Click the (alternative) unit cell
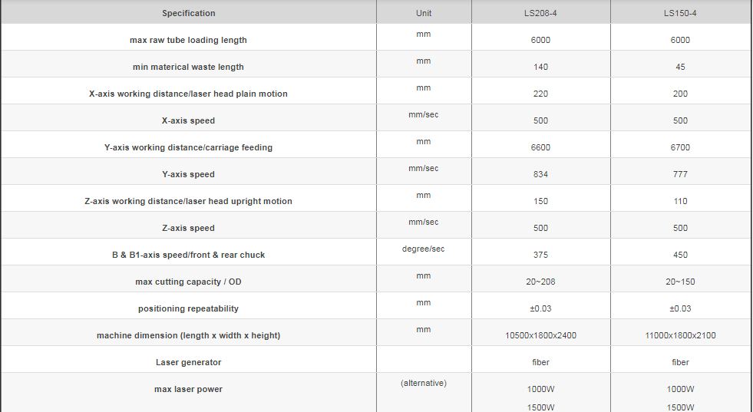The image size is (753, 412). click(424, 383)
